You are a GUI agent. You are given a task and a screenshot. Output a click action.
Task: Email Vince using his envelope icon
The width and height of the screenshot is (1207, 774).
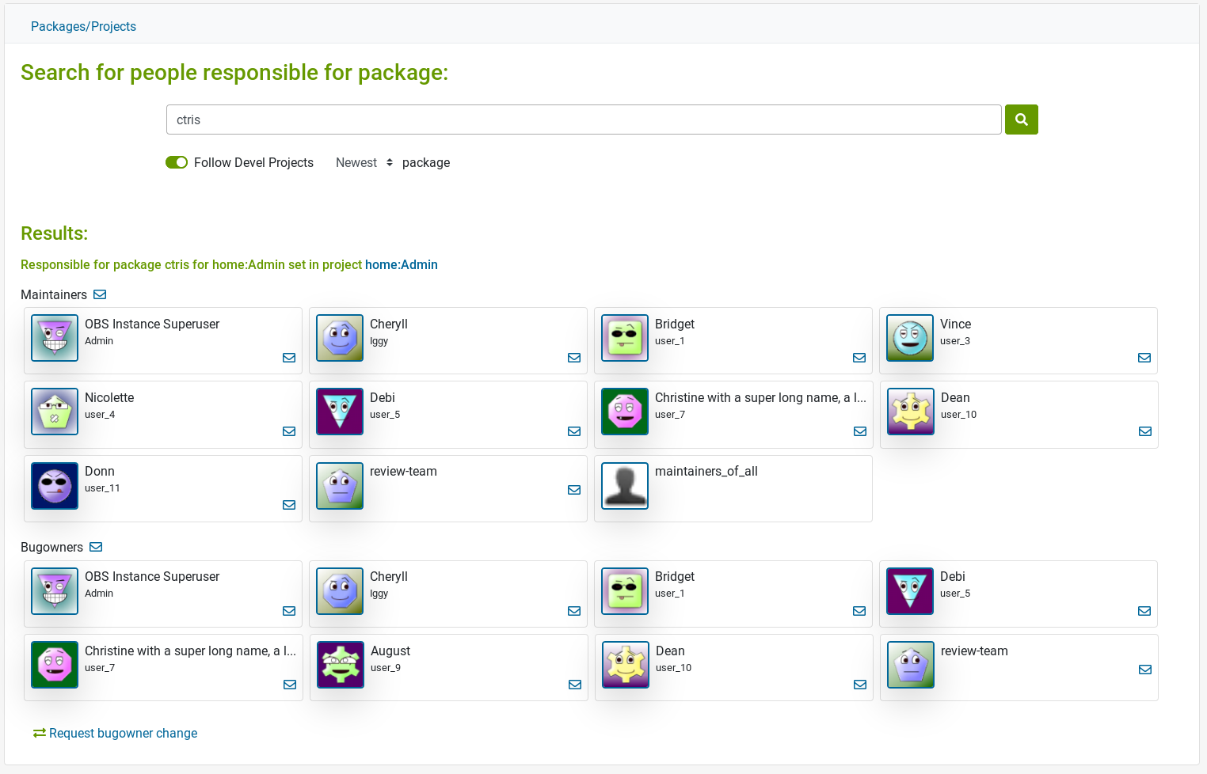[x=1144, y=358]
